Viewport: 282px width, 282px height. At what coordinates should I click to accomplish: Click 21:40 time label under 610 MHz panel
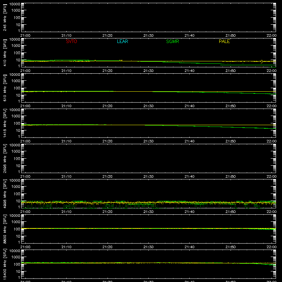pyautogui.click(x=189, y=106)
